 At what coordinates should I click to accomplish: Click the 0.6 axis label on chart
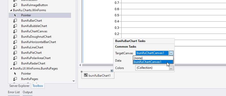(x=117, y=9)
